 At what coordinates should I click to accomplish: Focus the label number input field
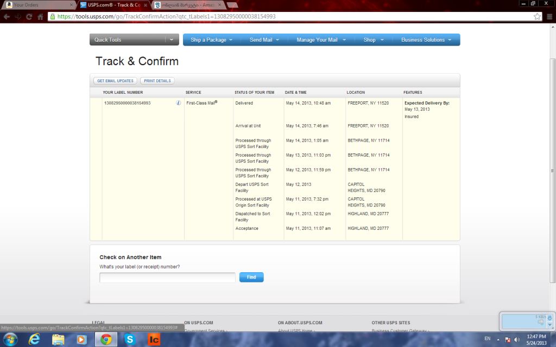click(167, 278)
